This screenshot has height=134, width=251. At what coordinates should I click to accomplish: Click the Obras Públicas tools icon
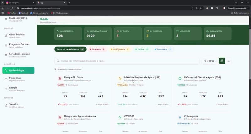[x=6, y=36]
